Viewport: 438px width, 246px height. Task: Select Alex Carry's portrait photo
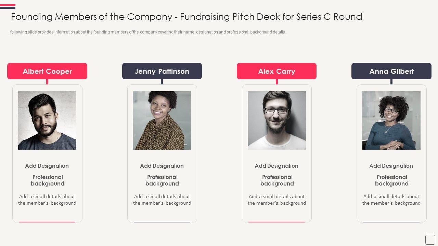click(277, 120)
